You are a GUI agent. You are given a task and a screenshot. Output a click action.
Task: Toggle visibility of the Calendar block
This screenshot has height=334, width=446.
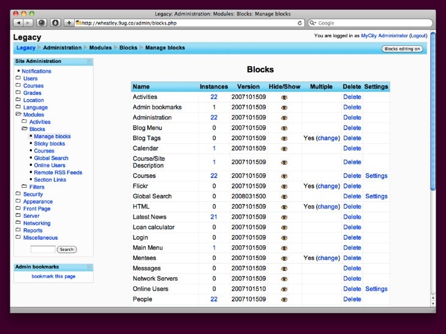(x=284, y=149)
